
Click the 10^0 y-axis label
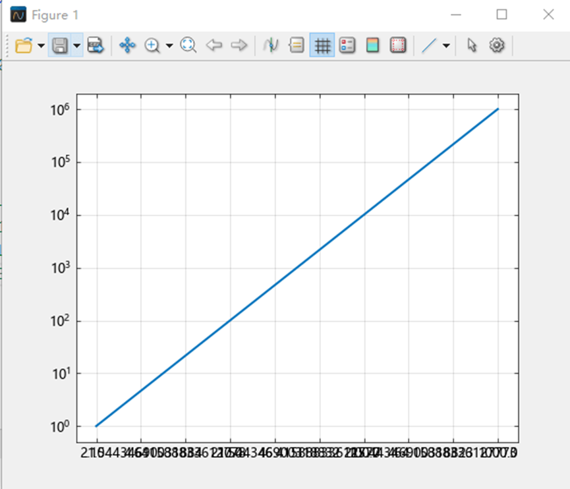(x=60, y=426)
